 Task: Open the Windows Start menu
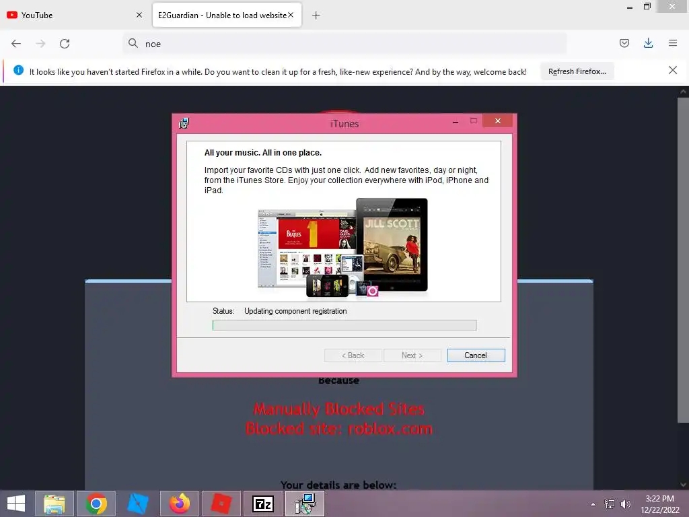(x=16, y=504)
